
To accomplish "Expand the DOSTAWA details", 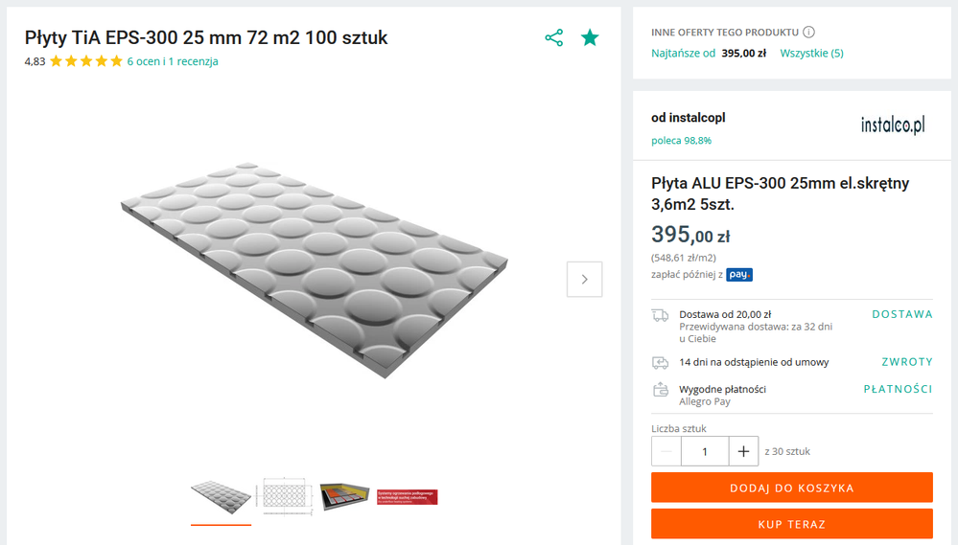I will 901,314.
